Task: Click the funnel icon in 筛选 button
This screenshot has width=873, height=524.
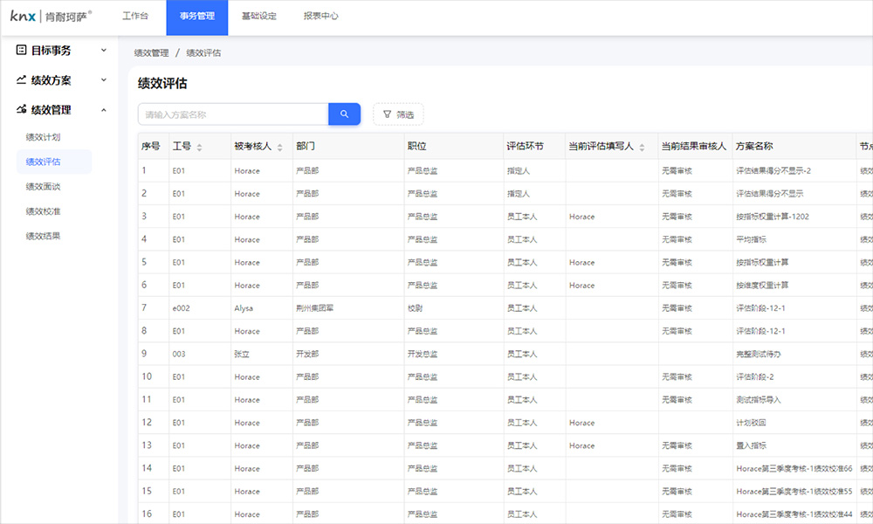Action: tap(387, 114)
